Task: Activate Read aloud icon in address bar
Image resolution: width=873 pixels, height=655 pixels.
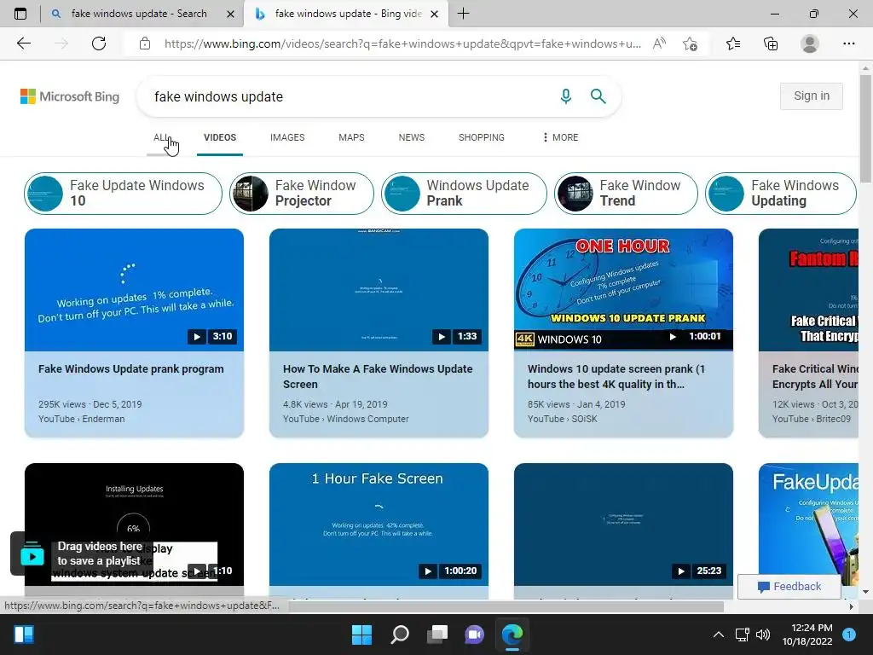Action: (x=659, y=43)
